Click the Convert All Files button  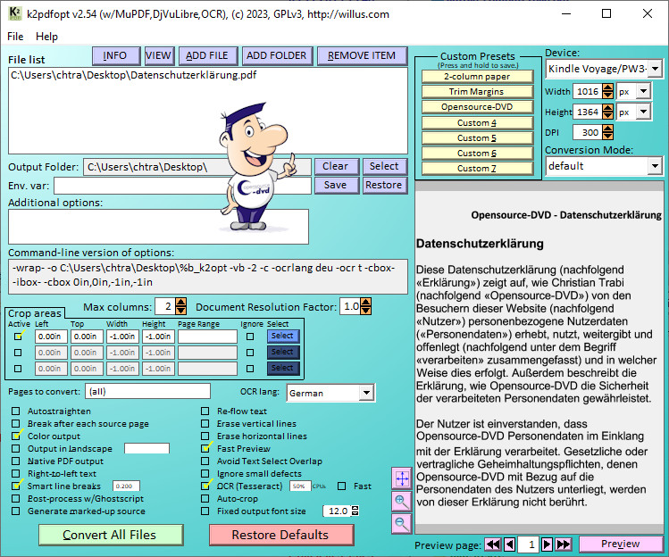(x=109, y=535)
